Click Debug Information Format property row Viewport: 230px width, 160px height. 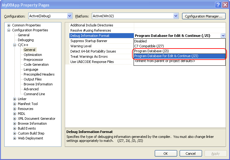click(102, 36)
